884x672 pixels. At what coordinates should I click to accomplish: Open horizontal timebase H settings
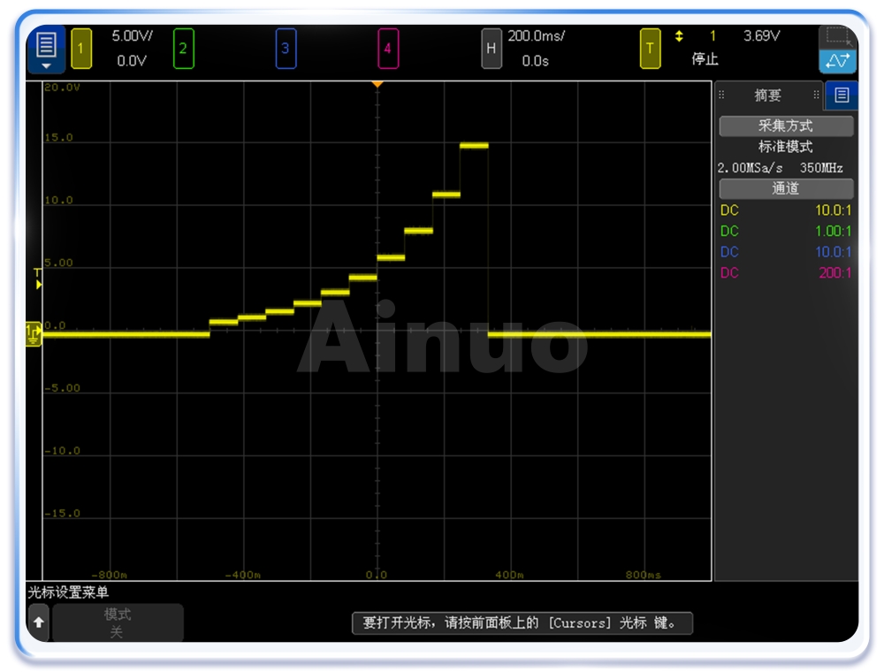pyautogui.click(x=492, y=49)
